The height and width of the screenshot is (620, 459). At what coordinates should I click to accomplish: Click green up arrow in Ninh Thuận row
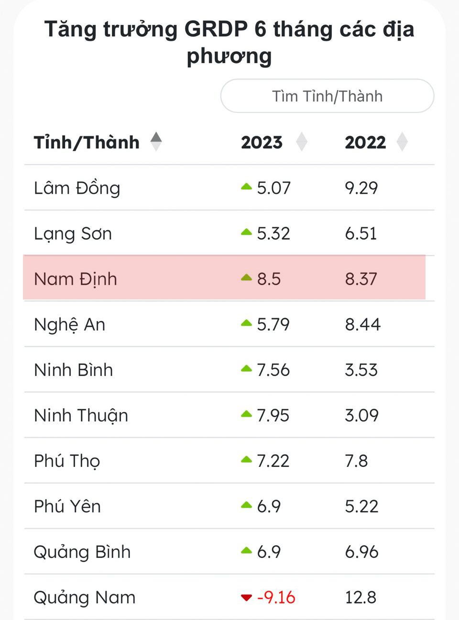pyautogui.click(x=246, y=414)
